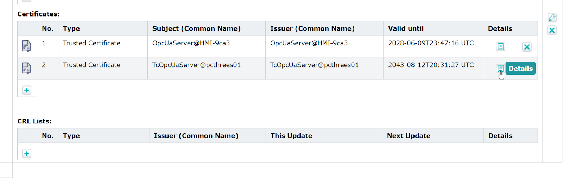Select the 2028-06-09T23:47:16 UTC validity cell
This screenshot has width=563, height=179.
(433, 47)
